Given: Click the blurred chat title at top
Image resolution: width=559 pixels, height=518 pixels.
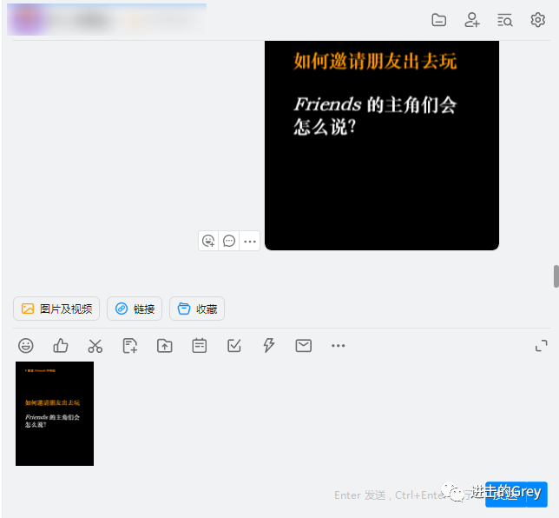Looking at the screenshot, I should point(107,20).
